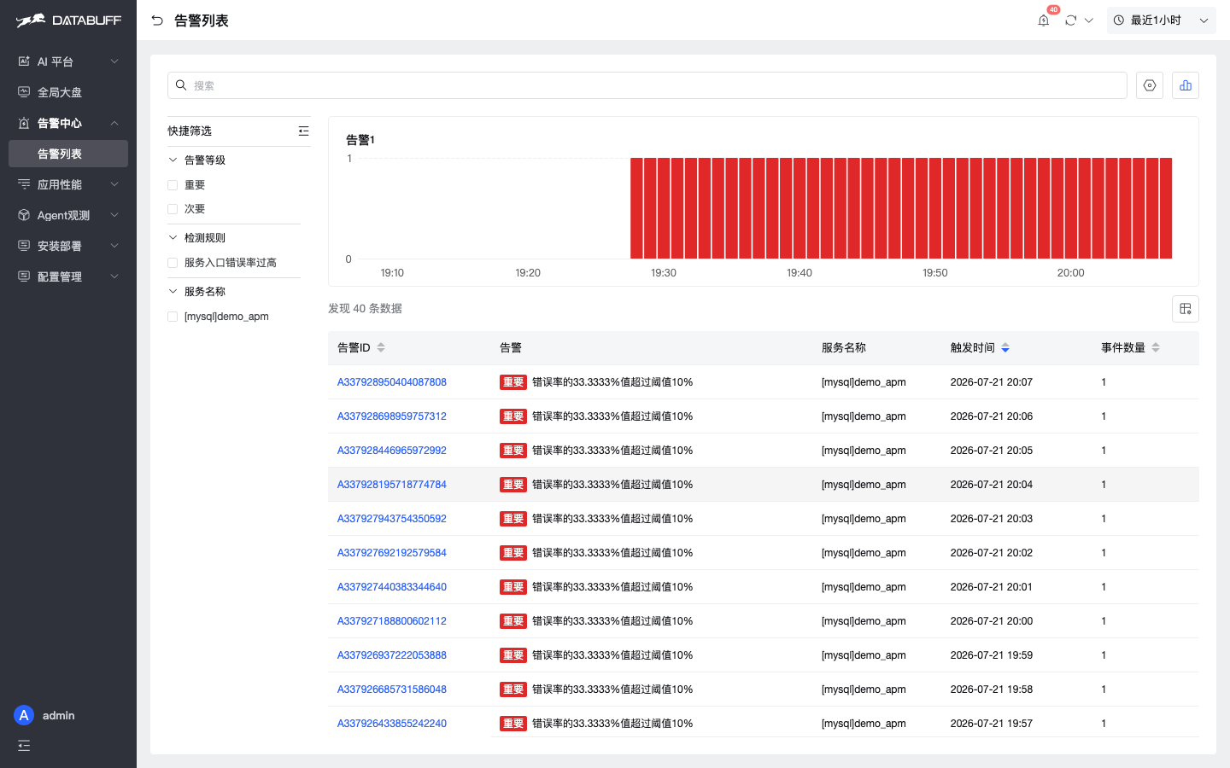Click [mysql]demo_apm in the 19:58 row
The height and width of the screenshot is (768, 1230).
(x=864, y=689)
